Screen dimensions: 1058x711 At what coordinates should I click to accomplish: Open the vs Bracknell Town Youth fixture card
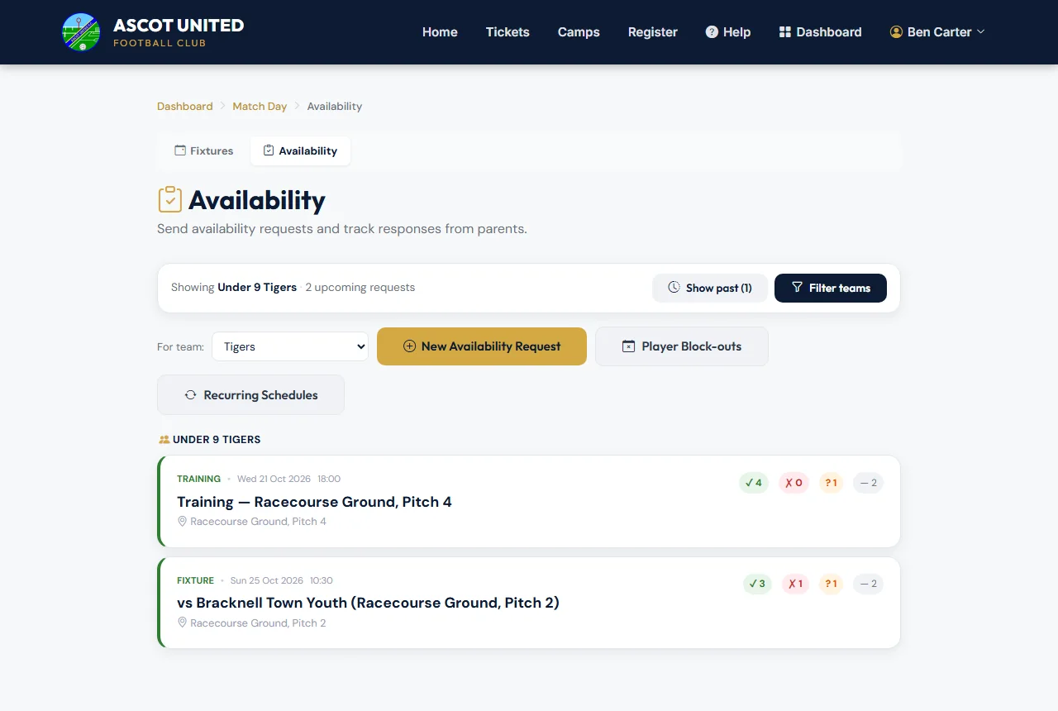coord(529,603)
